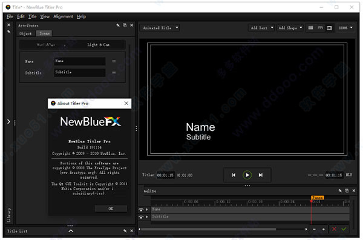The width and height of the screenshot is (363, 240).
Task: Click the Name input field
Action: (80, 61)
